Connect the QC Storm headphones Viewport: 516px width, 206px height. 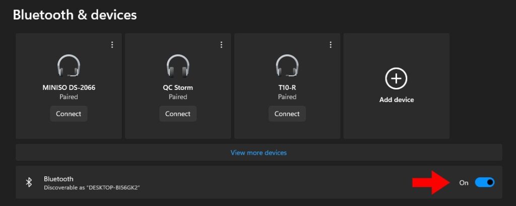tap(178, 114)
